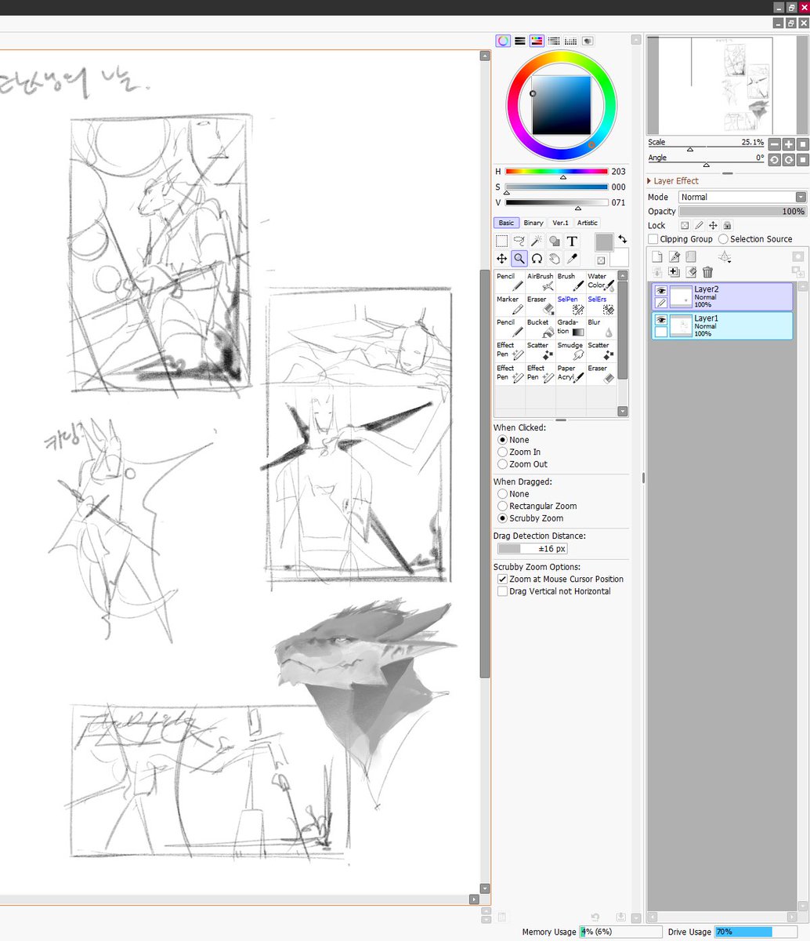Click the foreground gray color swatch
This screenshot has width=810, height=941.
(x=604, y=242)
